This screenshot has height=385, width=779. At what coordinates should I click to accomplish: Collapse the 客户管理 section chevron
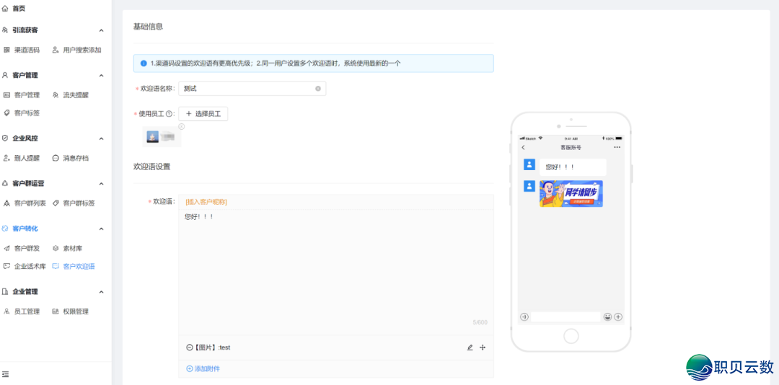click(x=102, y=76)
